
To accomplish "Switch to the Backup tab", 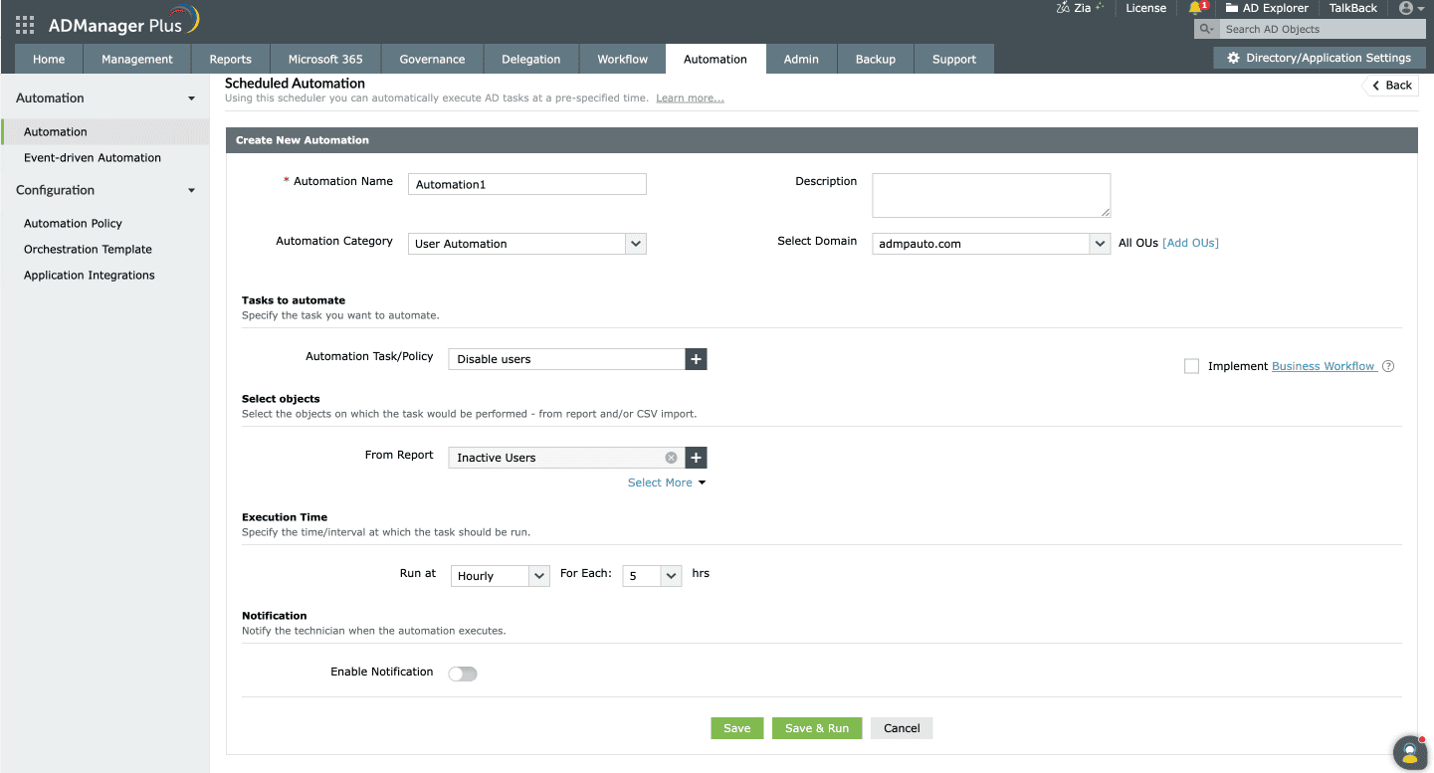I will pyautogui.click(x=876, y=59).
